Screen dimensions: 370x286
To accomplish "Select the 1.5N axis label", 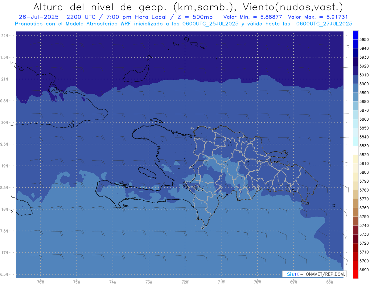I will point(5,57).
